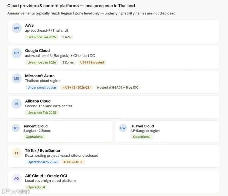Click the MS avatar icon for Microsoft Azure

(16, 78)
